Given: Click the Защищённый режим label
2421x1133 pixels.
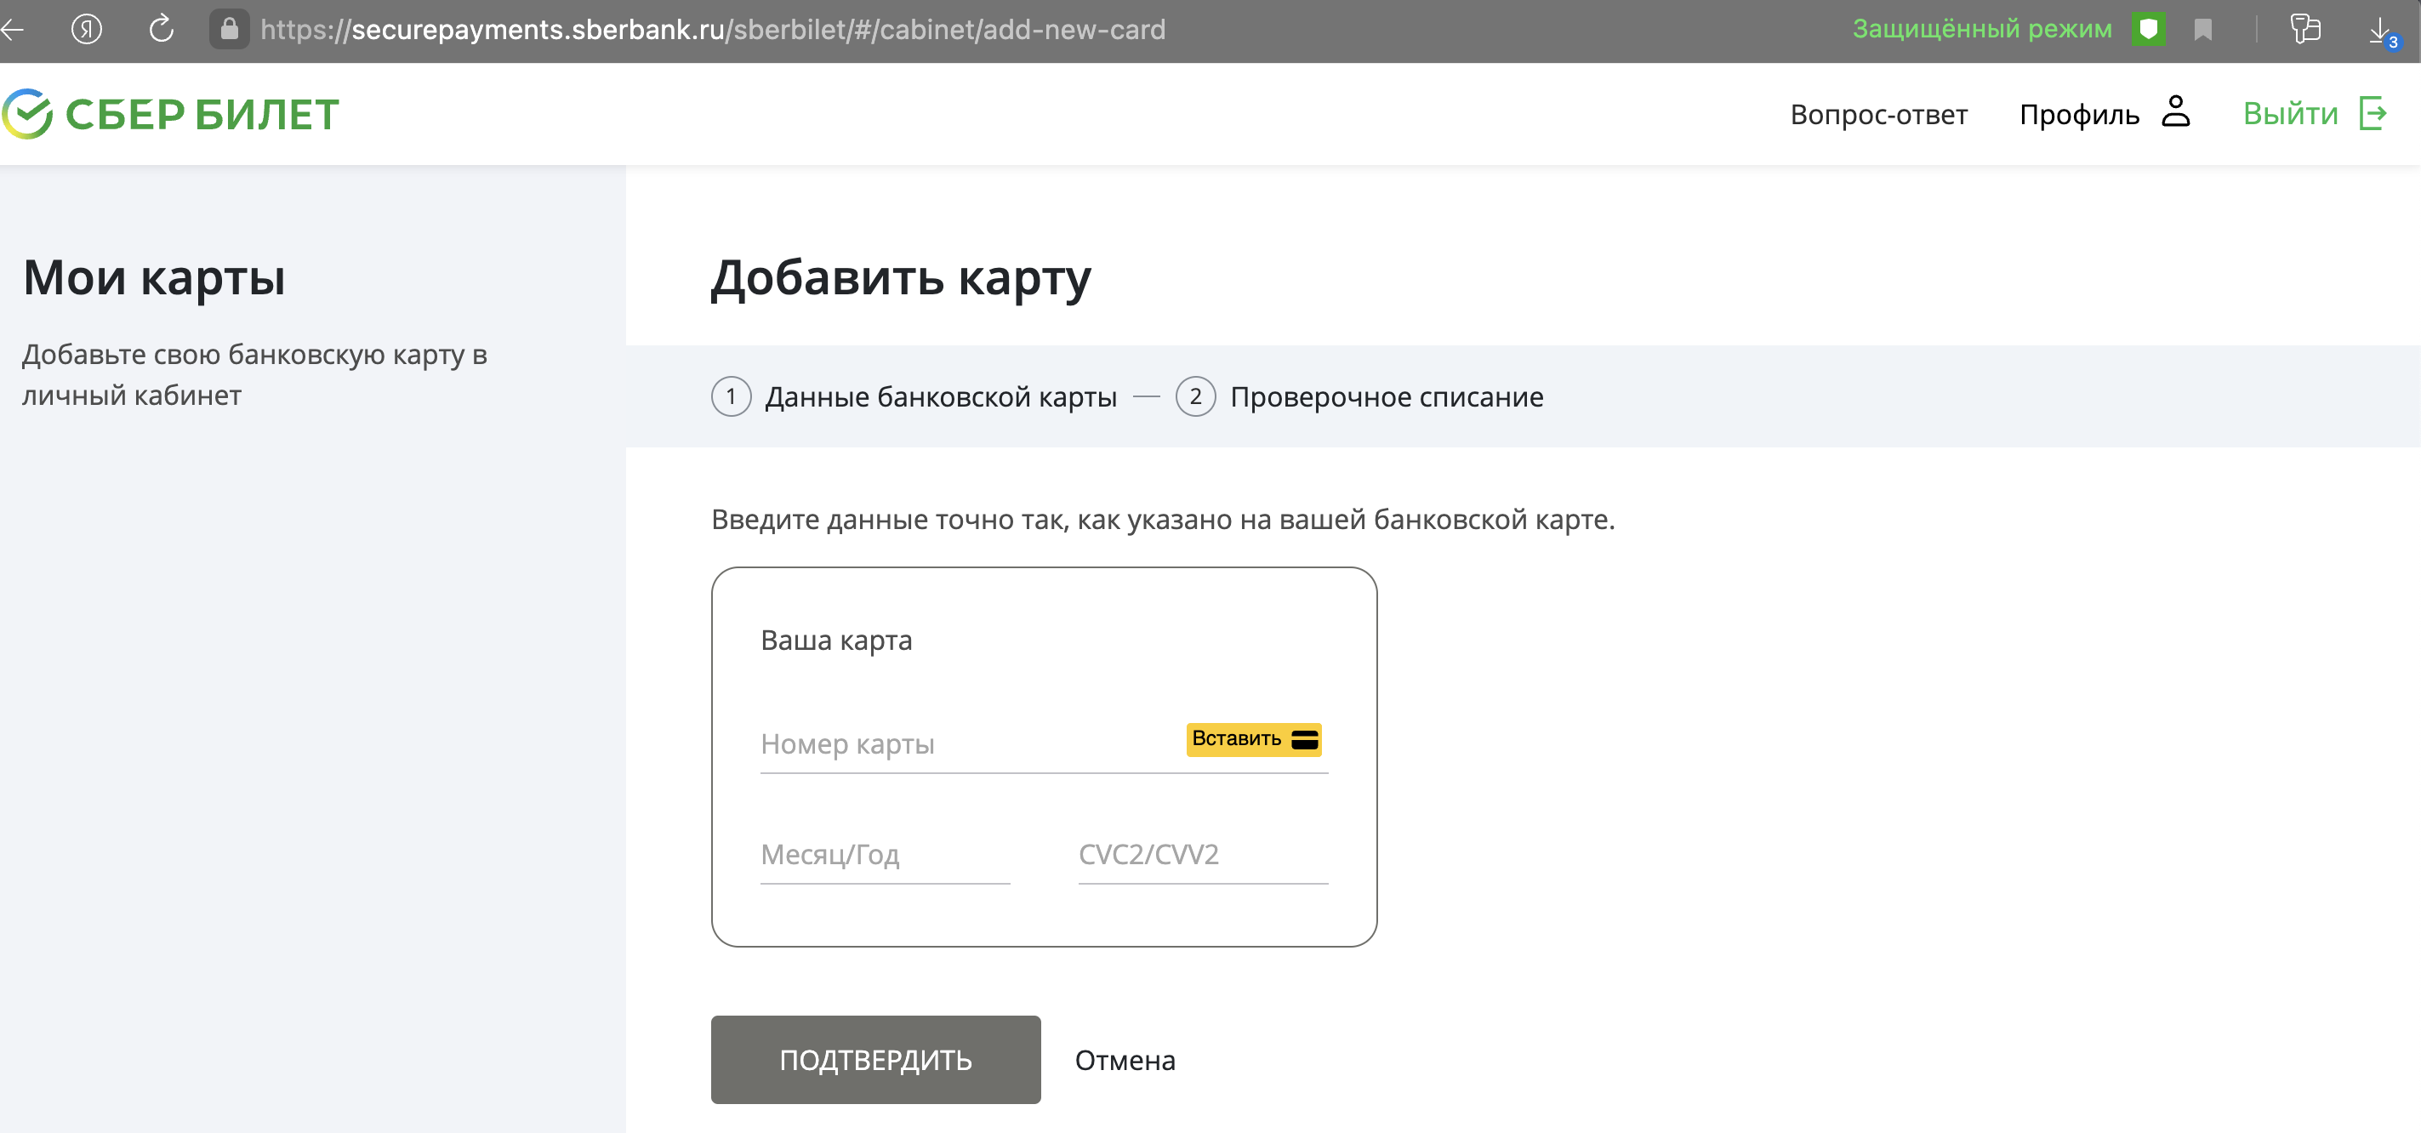Looking at the screenshot, I should pyautogui.click(x=1982, y=29).
